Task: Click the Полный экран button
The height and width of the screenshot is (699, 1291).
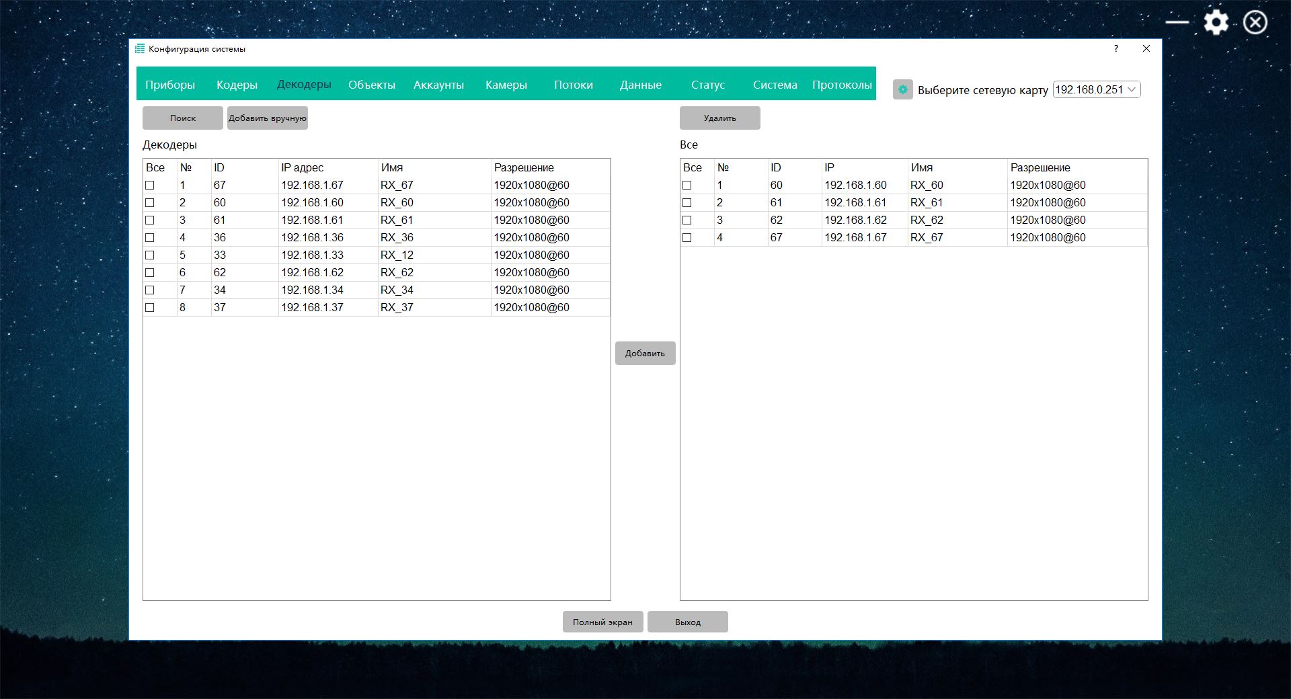Action: pyautogui.click(x=602, y=622)
